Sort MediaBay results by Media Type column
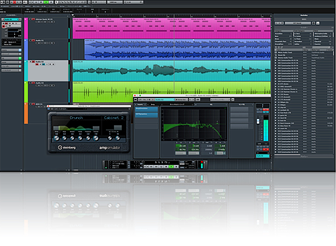The width and height of the screenshot is (336, 246). click(x=319, y=50)
